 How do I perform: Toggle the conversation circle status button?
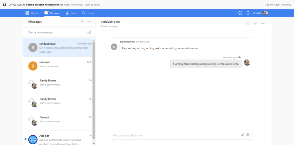point(248,24)
